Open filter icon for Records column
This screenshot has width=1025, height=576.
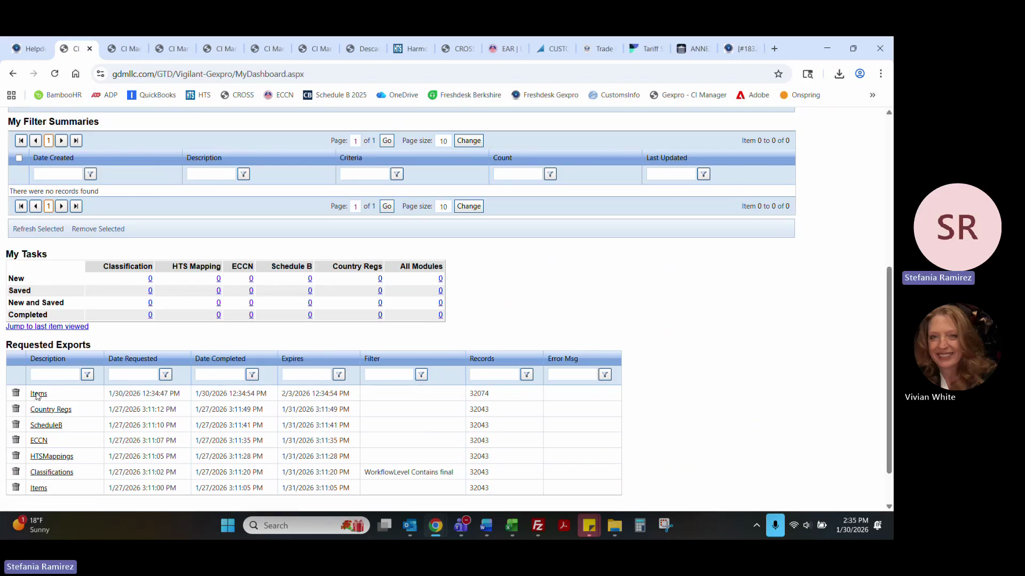click(x=526, y=374)
